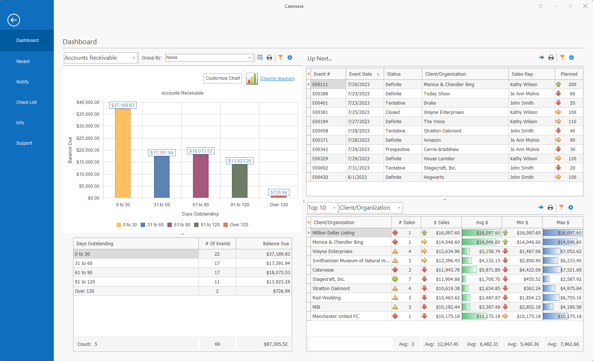Screen dimensions: 593x361
Task: Open Notify in the sidebar
Action: (22, 82)
